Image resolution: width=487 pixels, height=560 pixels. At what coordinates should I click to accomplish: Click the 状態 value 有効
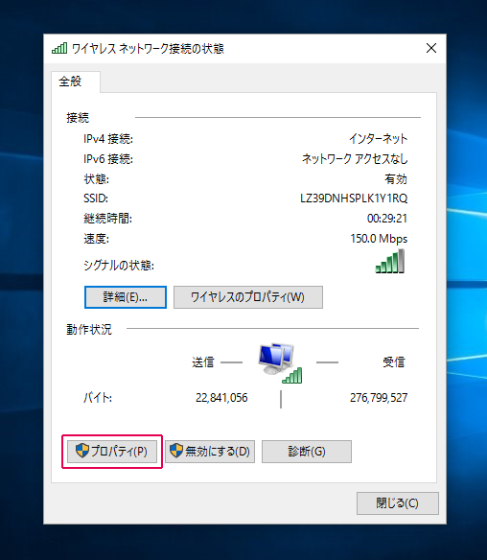coord(396,178)
